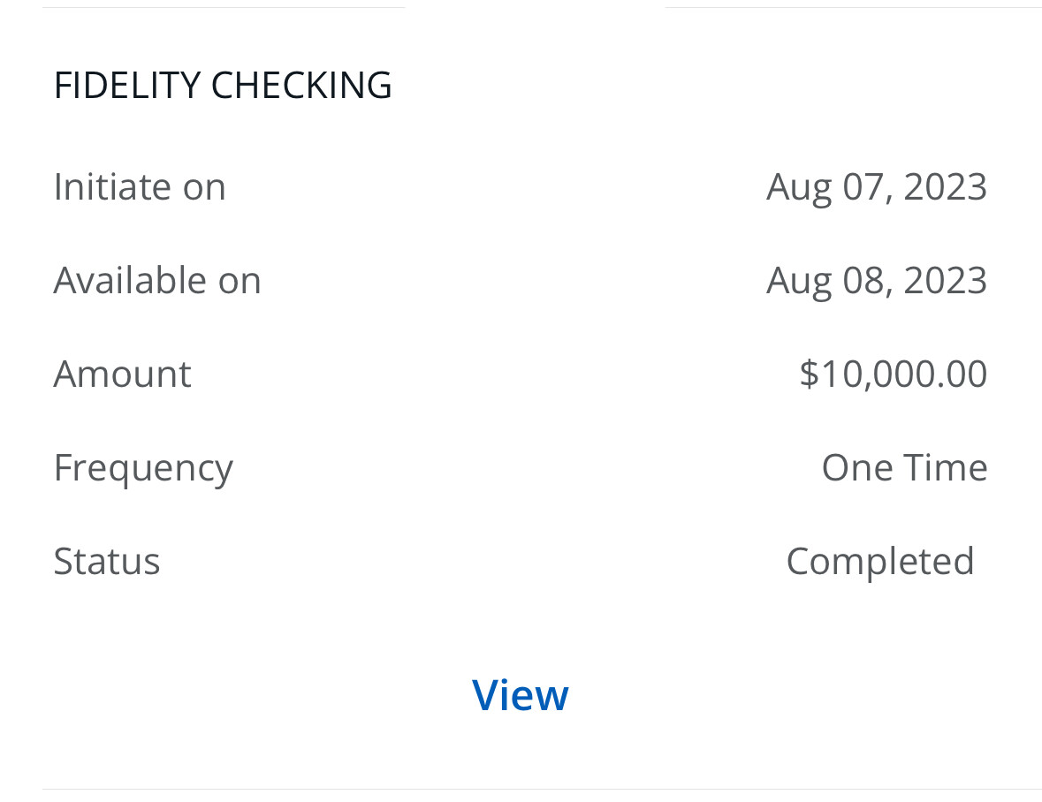Click the Initiate on label
The width and height of the screenshot is (1042, 802).
tap(139, 185)
